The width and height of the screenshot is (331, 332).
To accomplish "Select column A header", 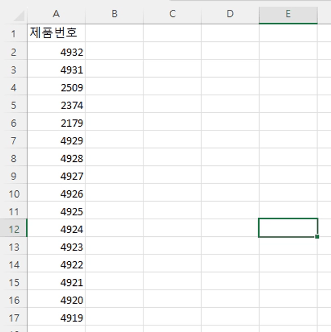I will pyautogui.click(x=56, y=14).
